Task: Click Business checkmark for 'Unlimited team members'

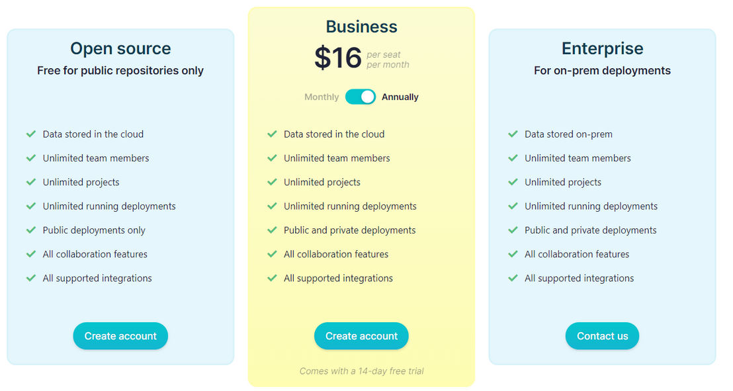Action: pos(272,158)
